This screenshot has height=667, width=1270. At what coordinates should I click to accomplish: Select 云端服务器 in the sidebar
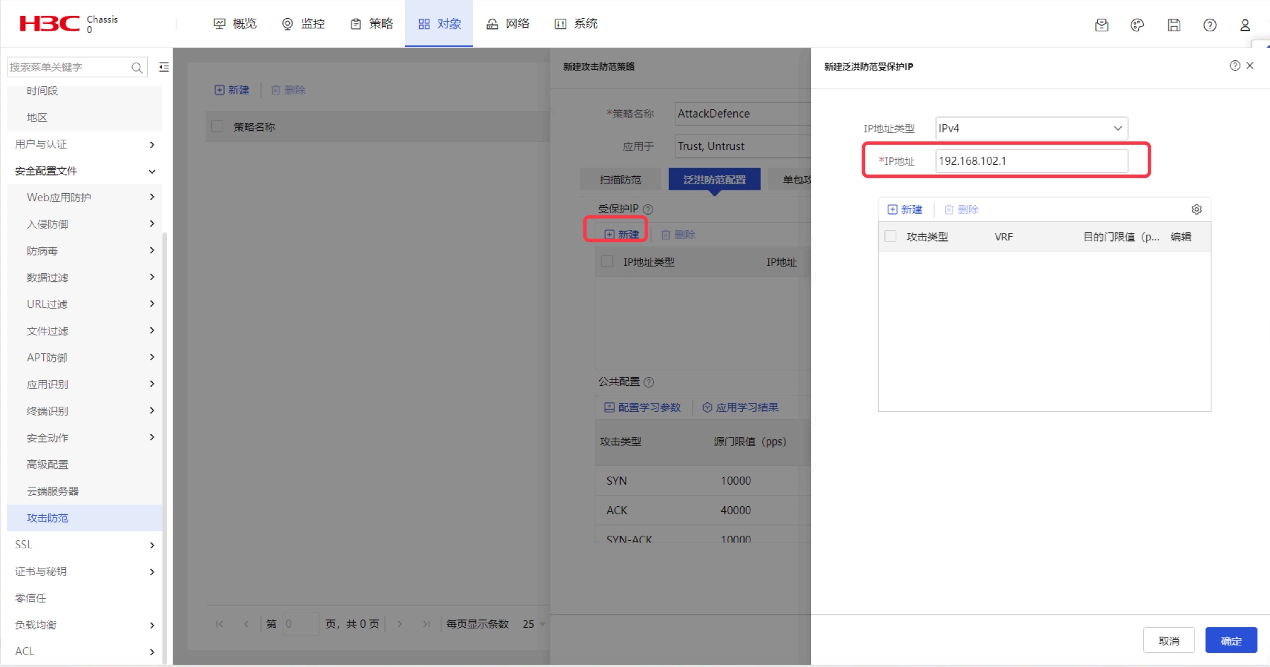pos(85,491)
